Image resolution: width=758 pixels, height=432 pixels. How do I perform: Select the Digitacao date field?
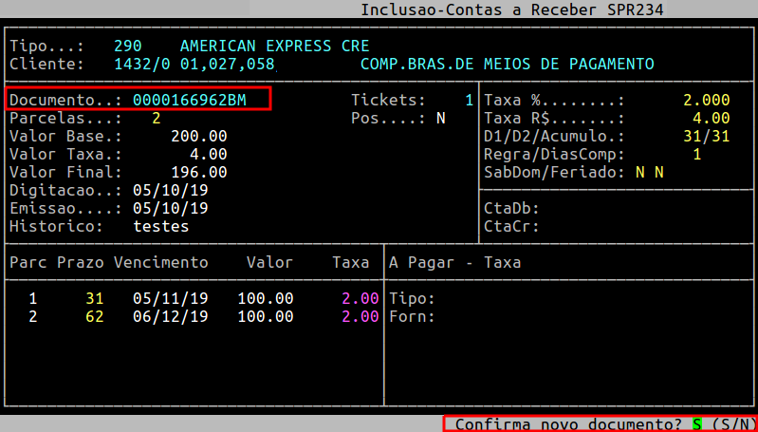click(x=171, y=191)
